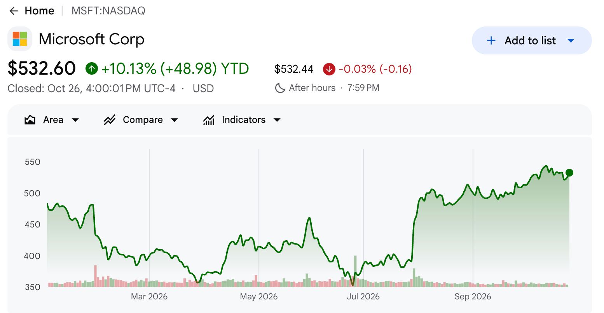Click the MSFT:NASDAQ ticker label

(x=108, y=11)
